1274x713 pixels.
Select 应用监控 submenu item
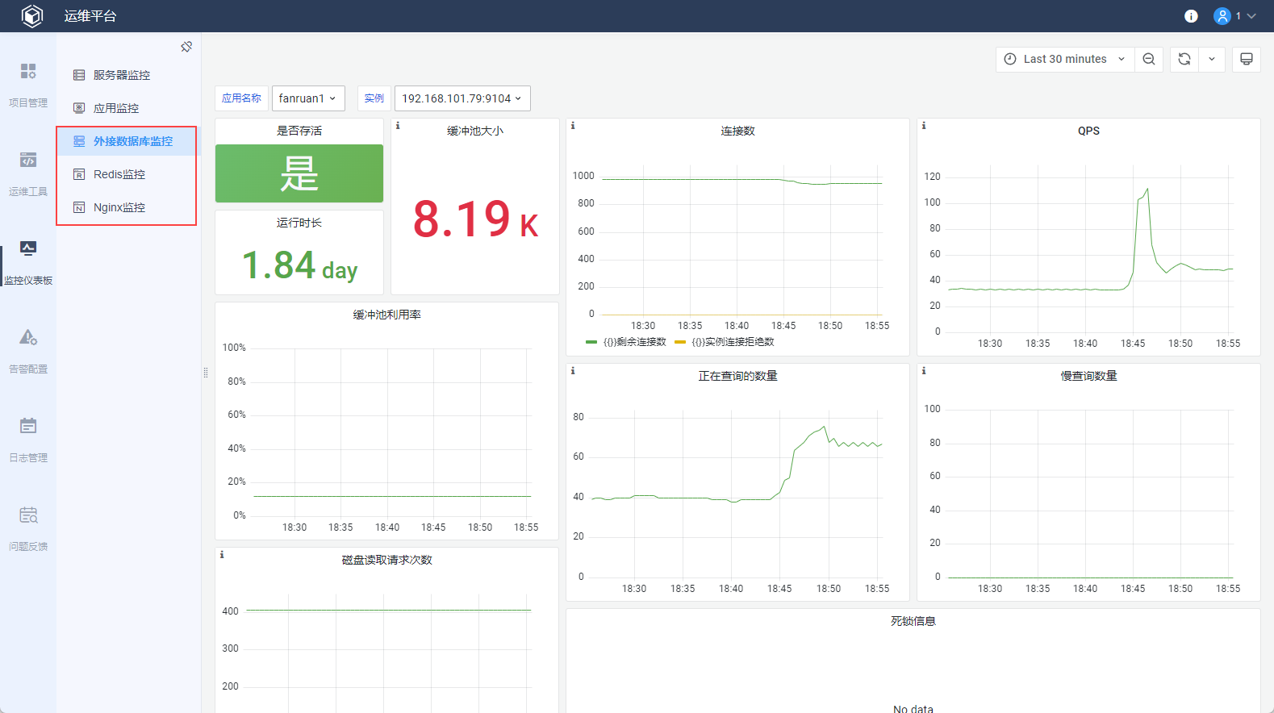127,108
